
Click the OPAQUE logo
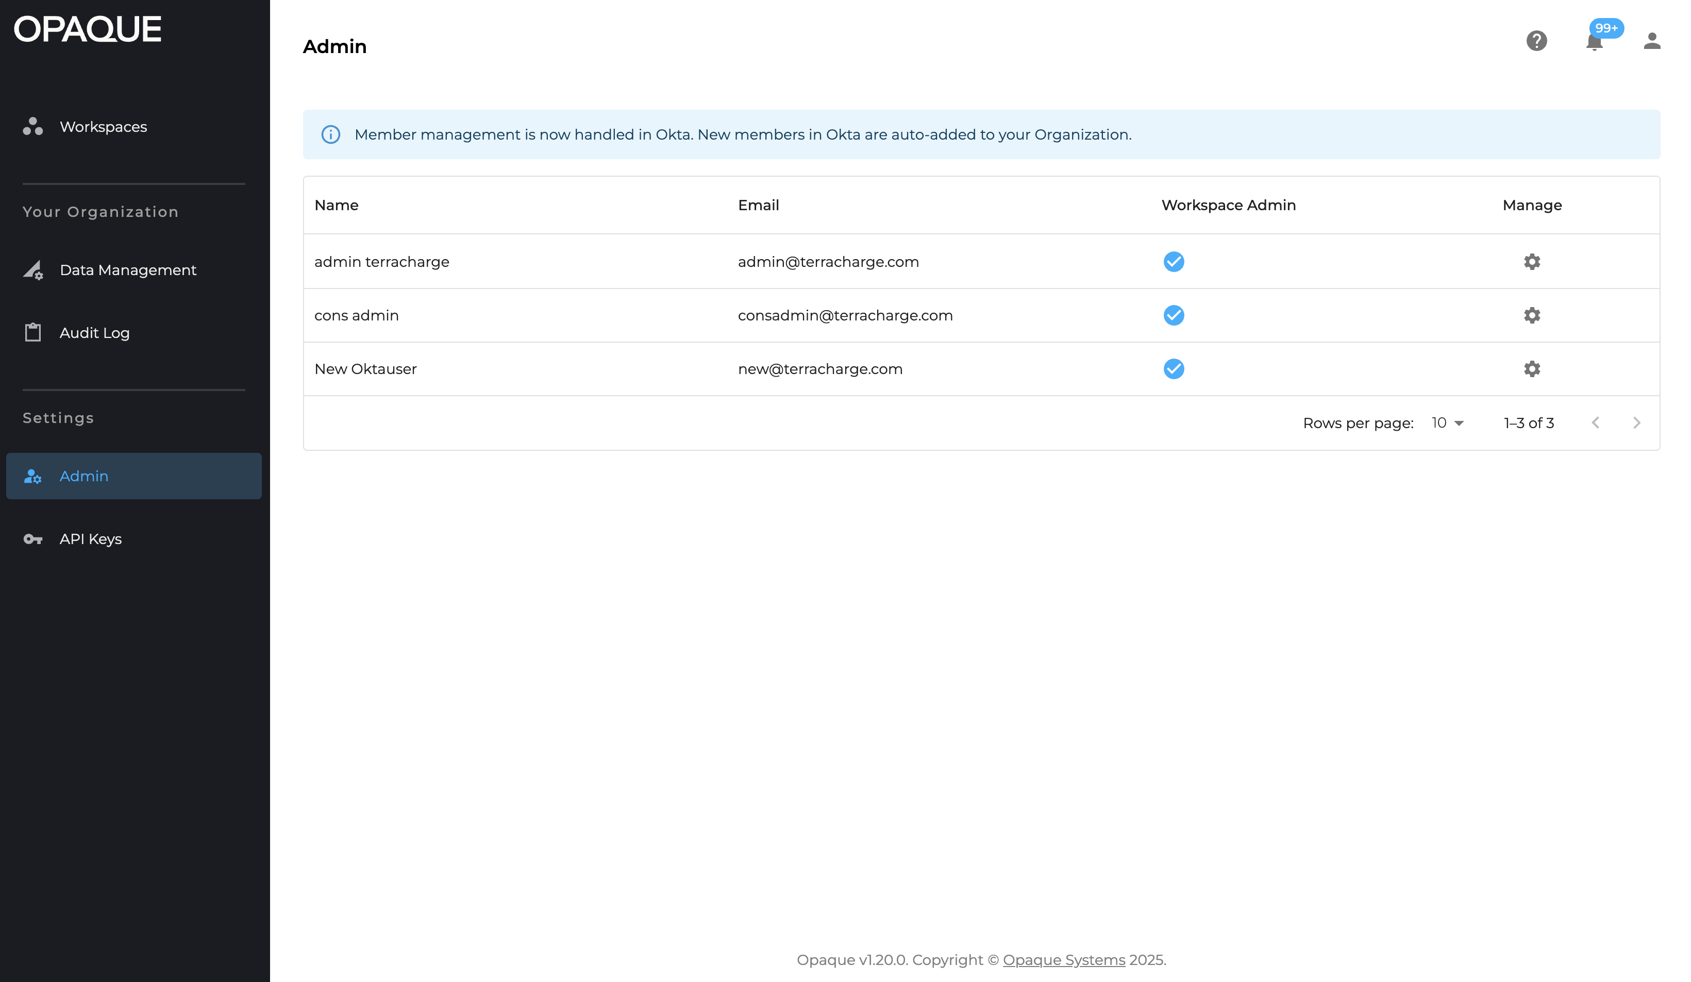(88, 29)
